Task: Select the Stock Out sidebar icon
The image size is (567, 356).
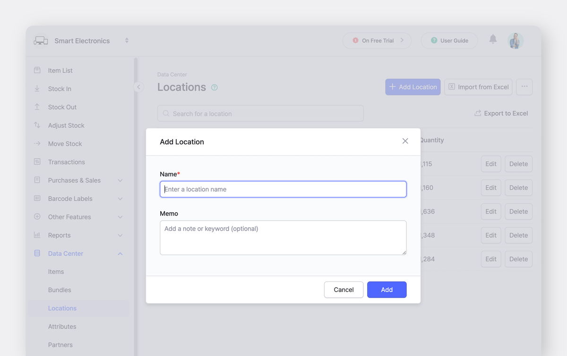Action: tap(38, 107)
